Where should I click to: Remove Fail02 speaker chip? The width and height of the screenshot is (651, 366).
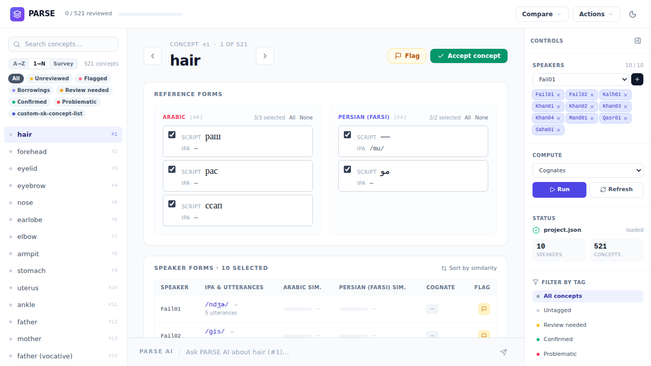pyautogui.click(x=592, y=95)
